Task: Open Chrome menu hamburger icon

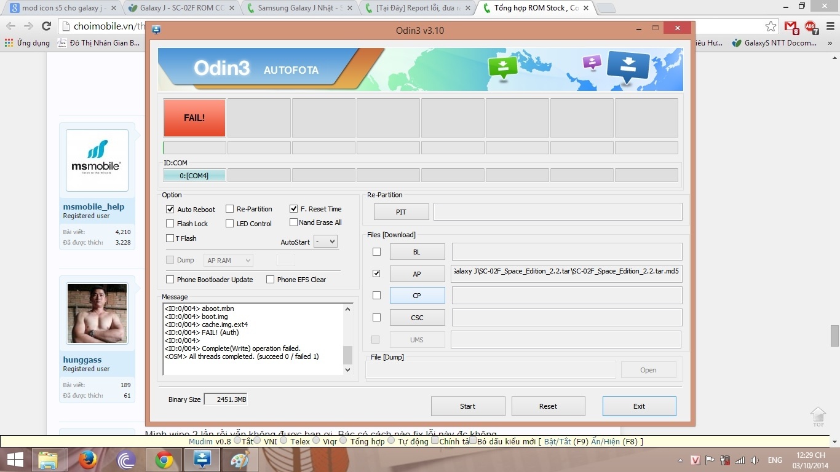Action: click(x=829, y=26)
